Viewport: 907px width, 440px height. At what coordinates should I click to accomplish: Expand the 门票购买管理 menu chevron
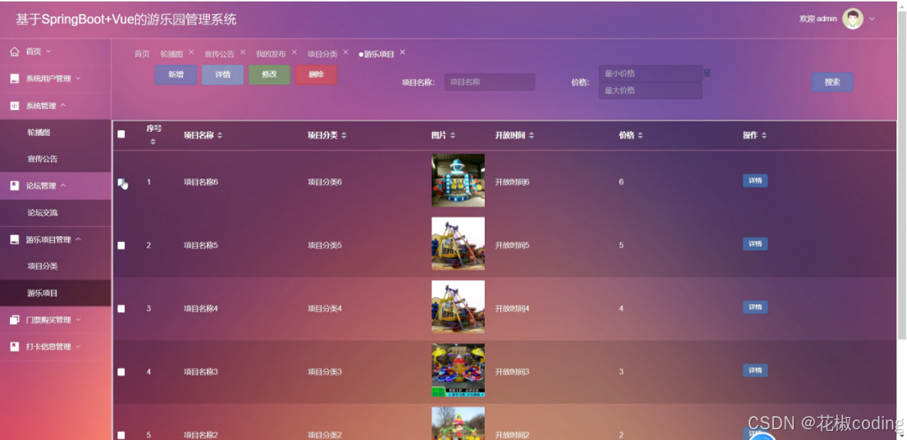78,320
